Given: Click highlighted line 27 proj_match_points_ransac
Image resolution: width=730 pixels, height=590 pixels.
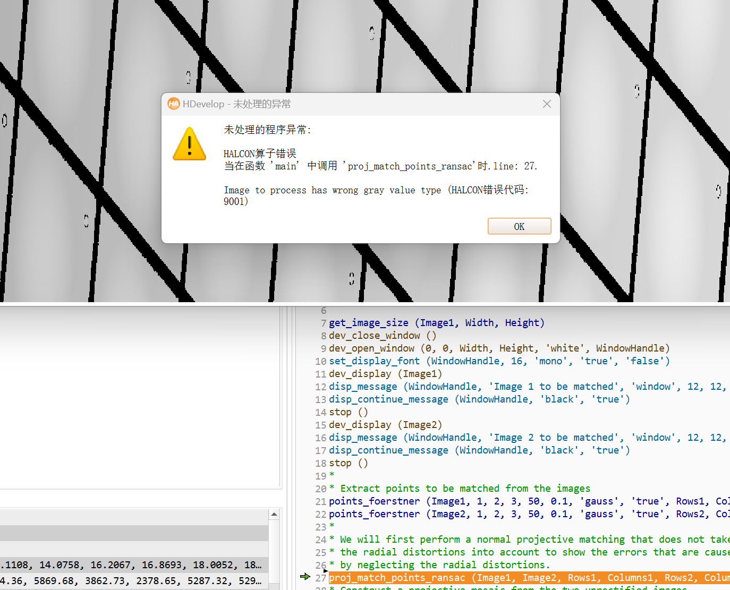Looking at the screenshot, I should (x=529, y=578).
